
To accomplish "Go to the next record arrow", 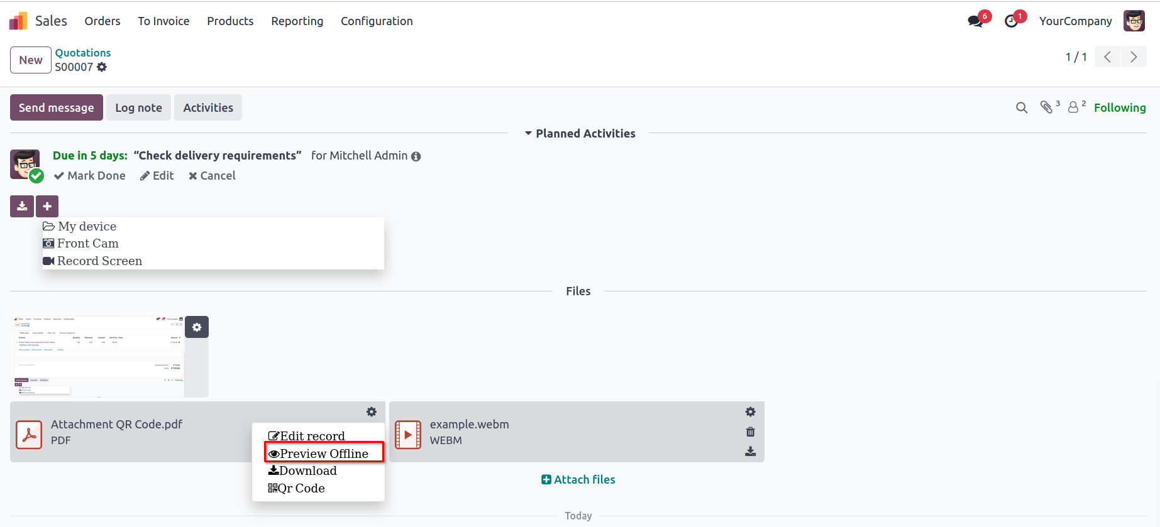I will (1134, 57).
